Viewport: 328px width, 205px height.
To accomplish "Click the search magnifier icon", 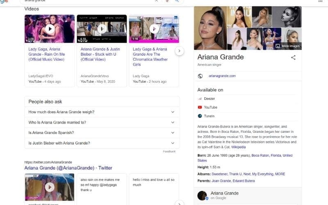I will tap(177, 1).
